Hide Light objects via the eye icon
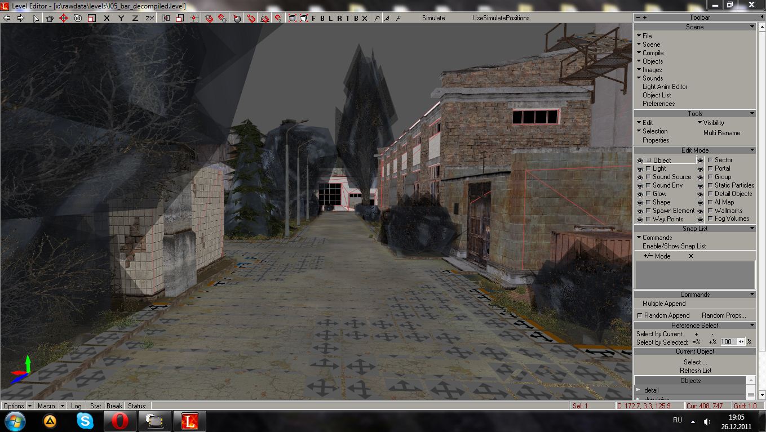The width and height of the screenshot is (766, 432). coord(640,169)
